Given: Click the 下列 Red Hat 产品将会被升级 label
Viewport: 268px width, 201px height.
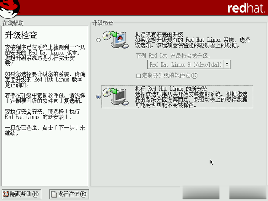Looking at the screenshot, I should [173, 56].
